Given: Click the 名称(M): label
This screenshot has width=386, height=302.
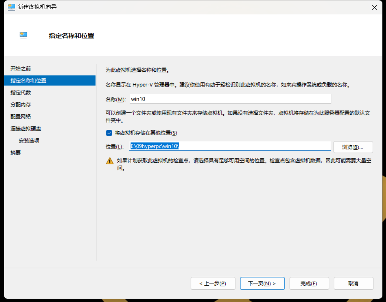Looking at the screenshot, I should pyautogui.click(x=116, y=99).
